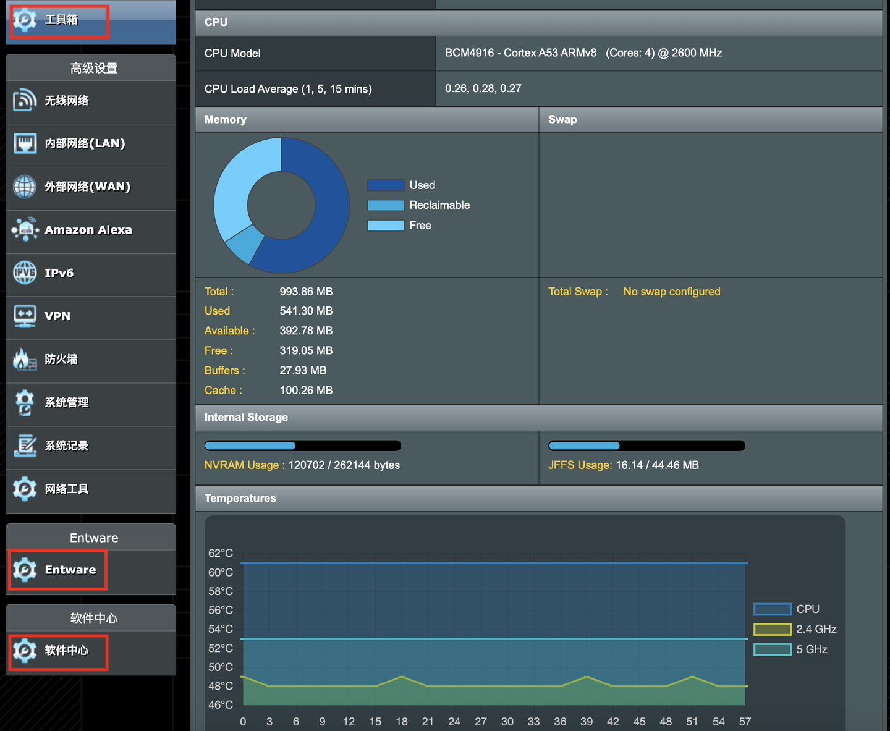This screenshot has height=731, width=890.
Task: Click the 网络工具 gear icon
Action: (x=25, y=489)
